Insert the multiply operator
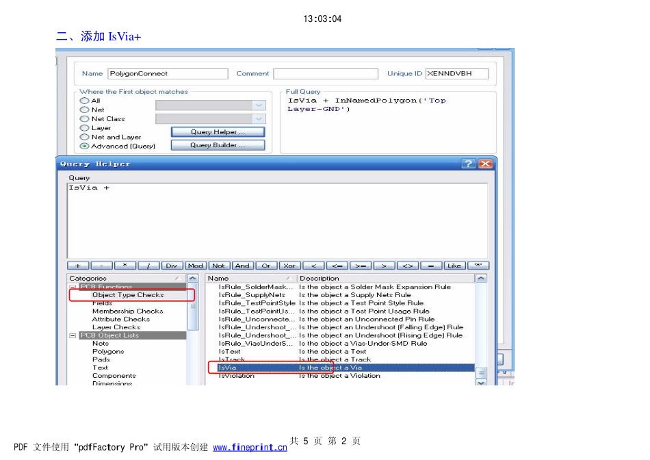 (125, 266)
